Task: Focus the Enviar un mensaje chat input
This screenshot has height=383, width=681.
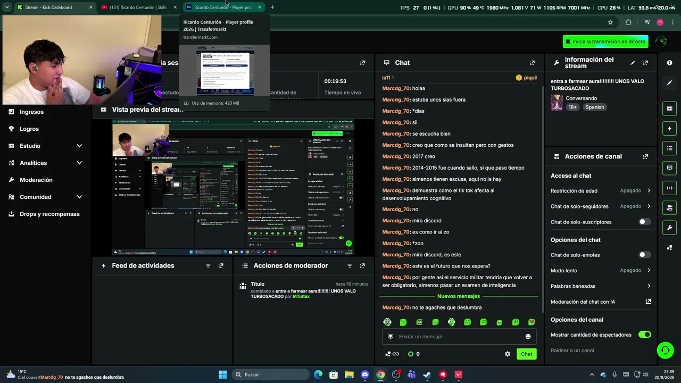Action: pos(459,336)
